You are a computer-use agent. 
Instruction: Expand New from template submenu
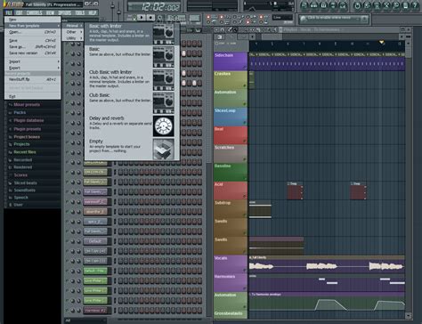33,26
